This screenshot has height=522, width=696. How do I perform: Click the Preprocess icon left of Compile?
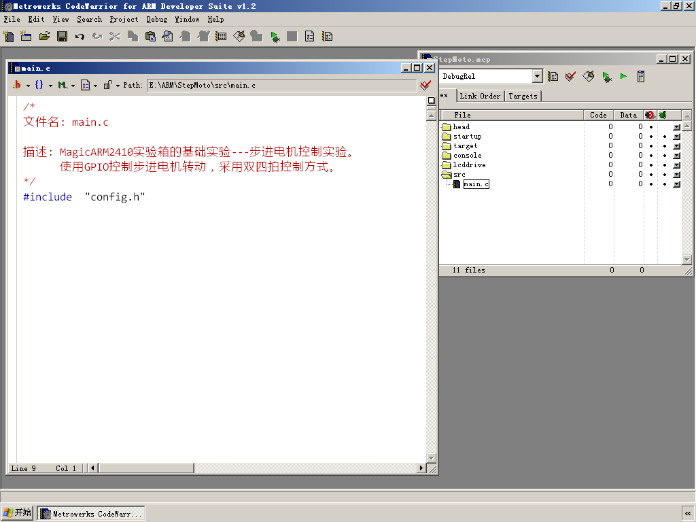(x=186, y=37)
